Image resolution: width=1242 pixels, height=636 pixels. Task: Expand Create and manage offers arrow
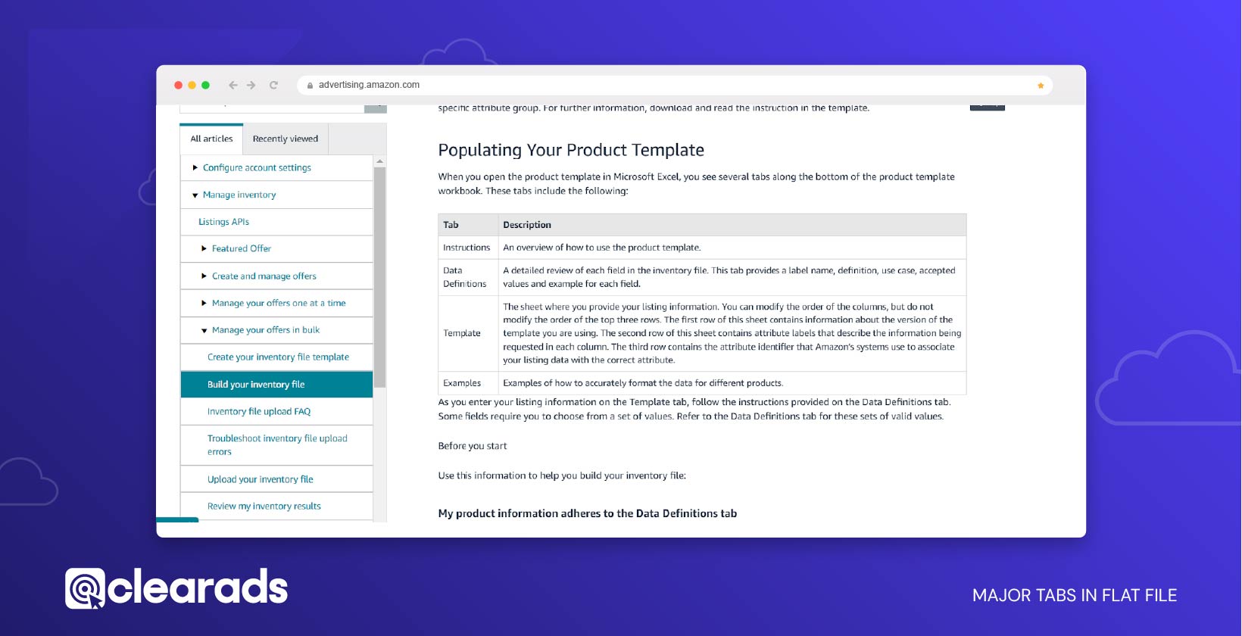204,276
